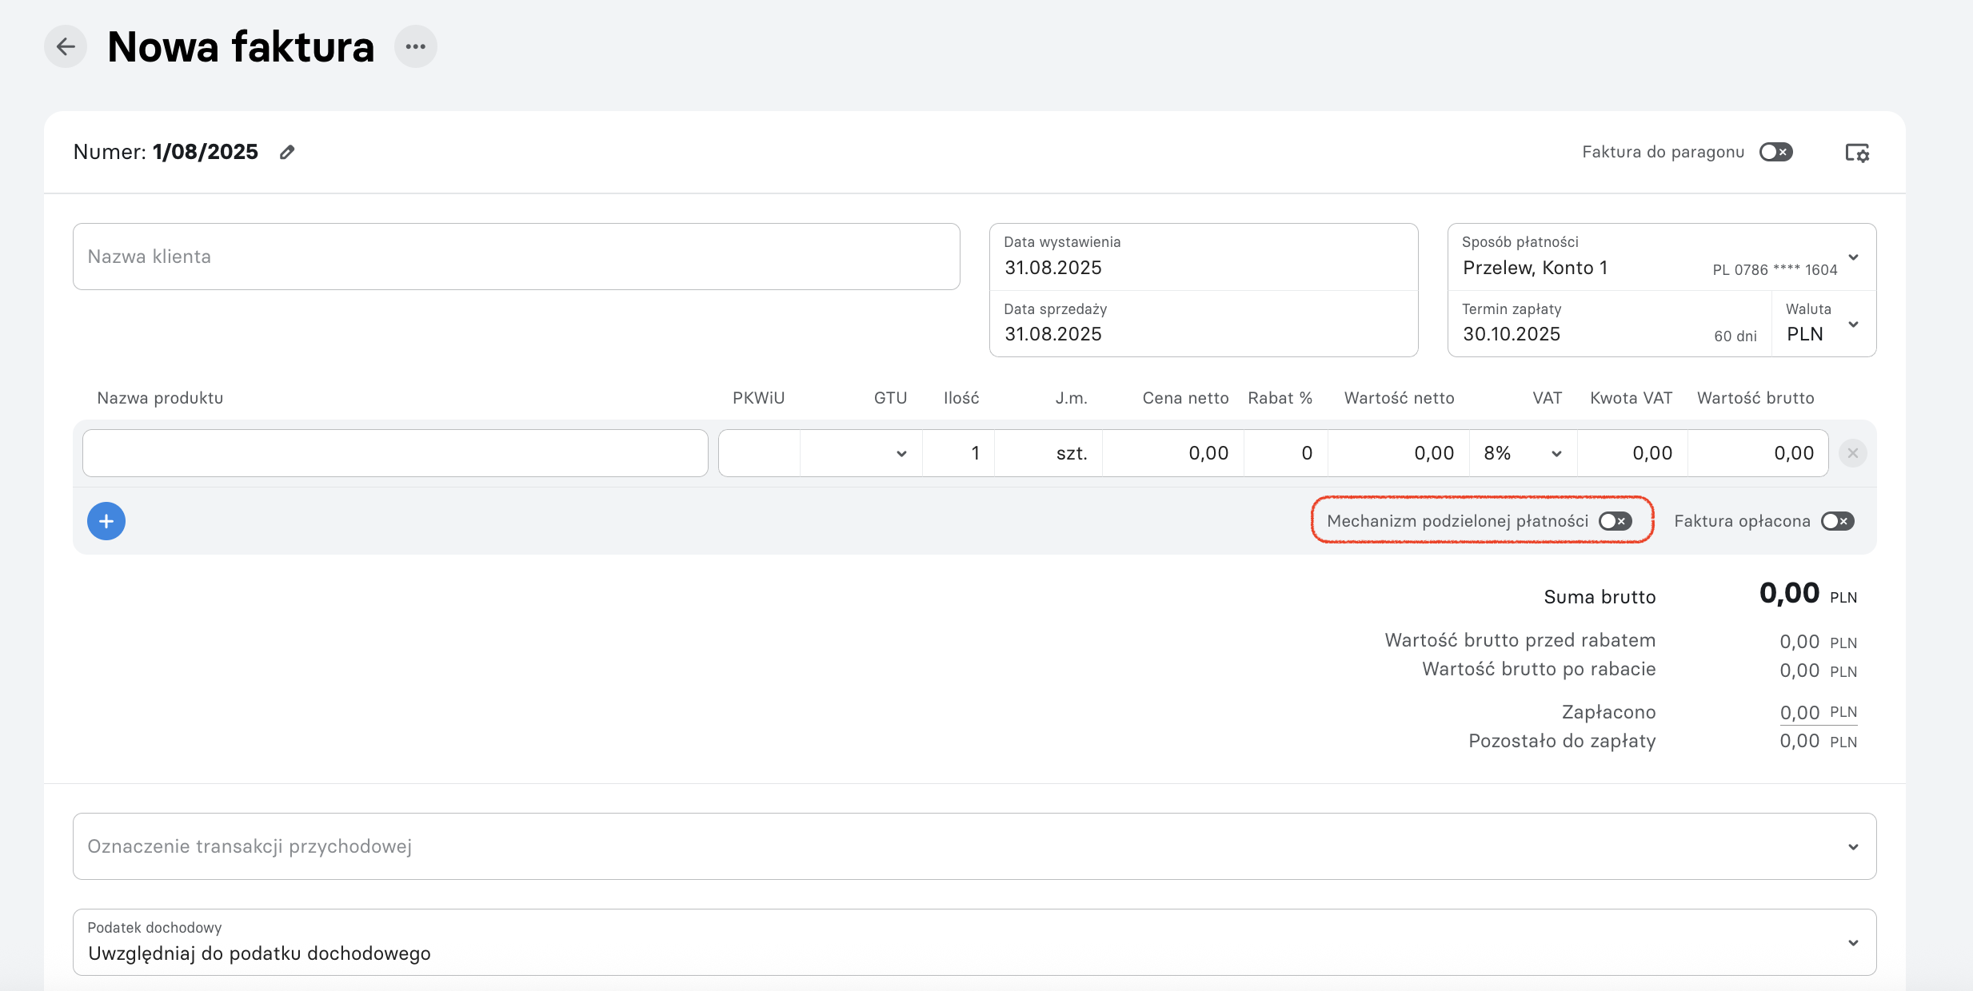Open the Podatek dochodowy dropdown
Screen dimensions: 1973x991
pos(974,942)
